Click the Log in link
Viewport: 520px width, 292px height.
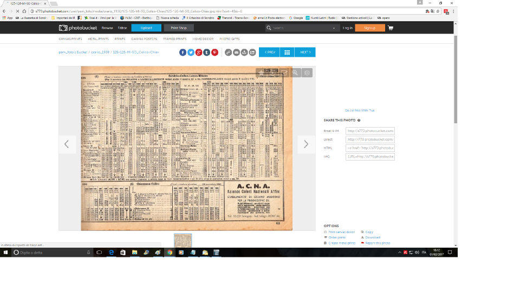click(348, 28)
